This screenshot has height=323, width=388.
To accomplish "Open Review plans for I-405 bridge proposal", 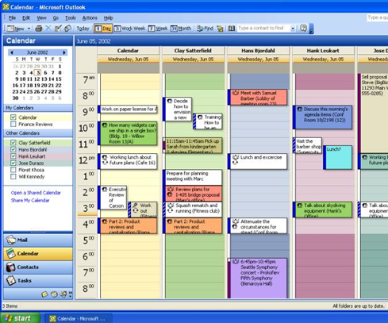I will coord(193,194).
